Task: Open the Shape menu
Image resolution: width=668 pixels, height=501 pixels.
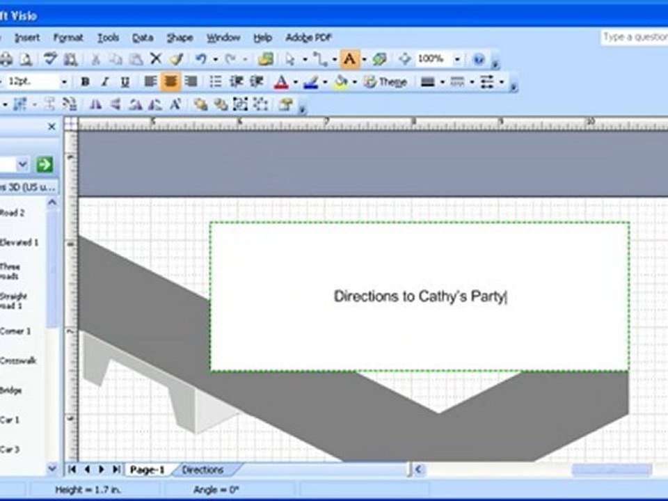Action: [x=180, y=38]
